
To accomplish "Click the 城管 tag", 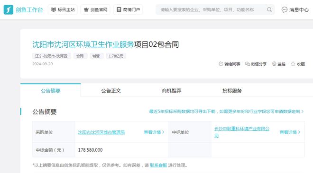I will pyautogui.click(x=96, y=56).
